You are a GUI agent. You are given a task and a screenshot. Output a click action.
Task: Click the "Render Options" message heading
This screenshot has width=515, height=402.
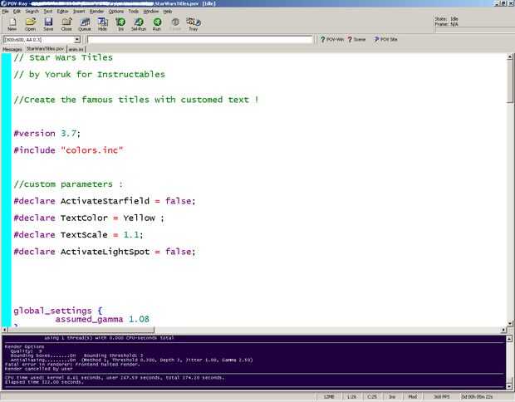coord(24,346)
